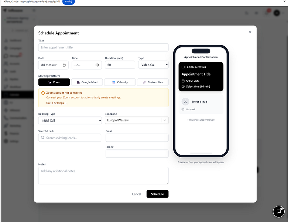Click the "Select a lead" preview text

[x=199, y=102]
